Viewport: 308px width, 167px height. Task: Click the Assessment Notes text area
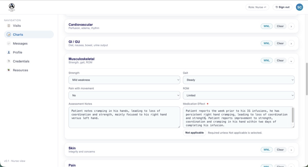point(124,118)
